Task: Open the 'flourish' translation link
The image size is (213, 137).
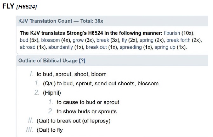Action: [x=172, y=33]
